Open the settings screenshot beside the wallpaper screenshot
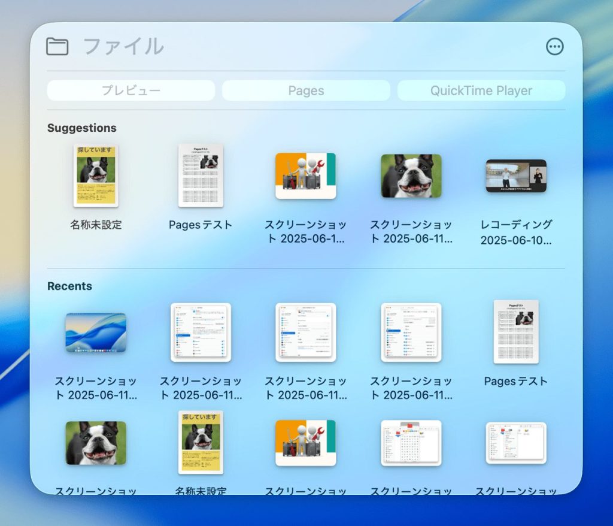613x526 pixels. pos(201,332)
